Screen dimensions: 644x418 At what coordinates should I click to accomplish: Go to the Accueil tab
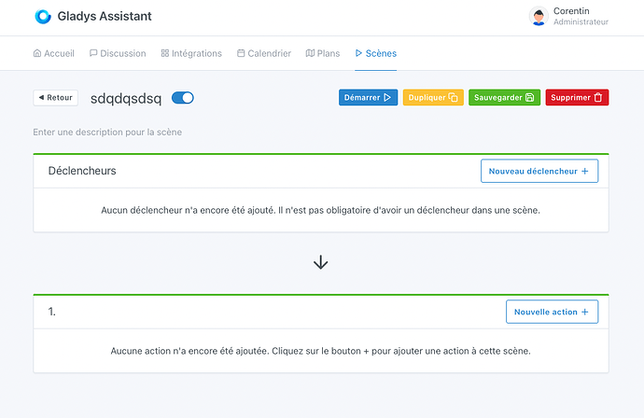click(x=53, y=53)
